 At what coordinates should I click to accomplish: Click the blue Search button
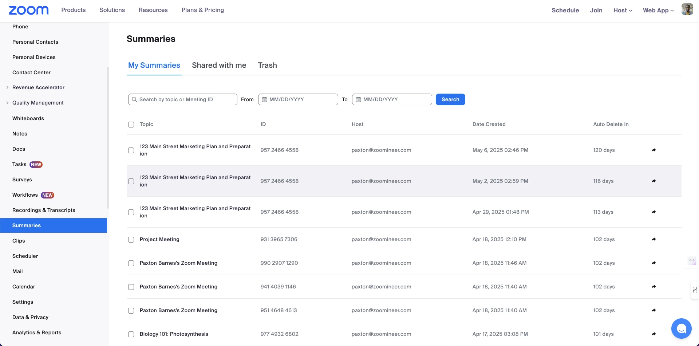(x=450, y=99)
